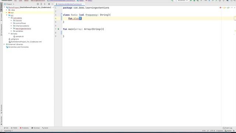This screenshot has width=236, height=133.
Task: Expand the inheritancedemo package
Action: 11,26
